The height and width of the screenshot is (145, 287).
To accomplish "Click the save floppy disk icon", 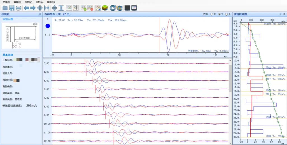I will (x=12, y=8).
